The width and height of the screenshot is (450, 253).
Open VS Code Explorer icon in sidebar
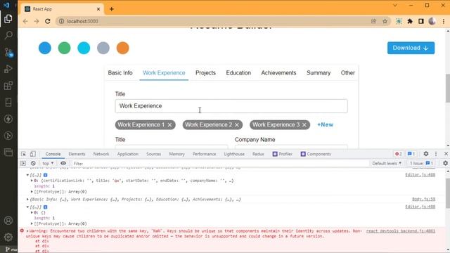(x=8, y=19)
